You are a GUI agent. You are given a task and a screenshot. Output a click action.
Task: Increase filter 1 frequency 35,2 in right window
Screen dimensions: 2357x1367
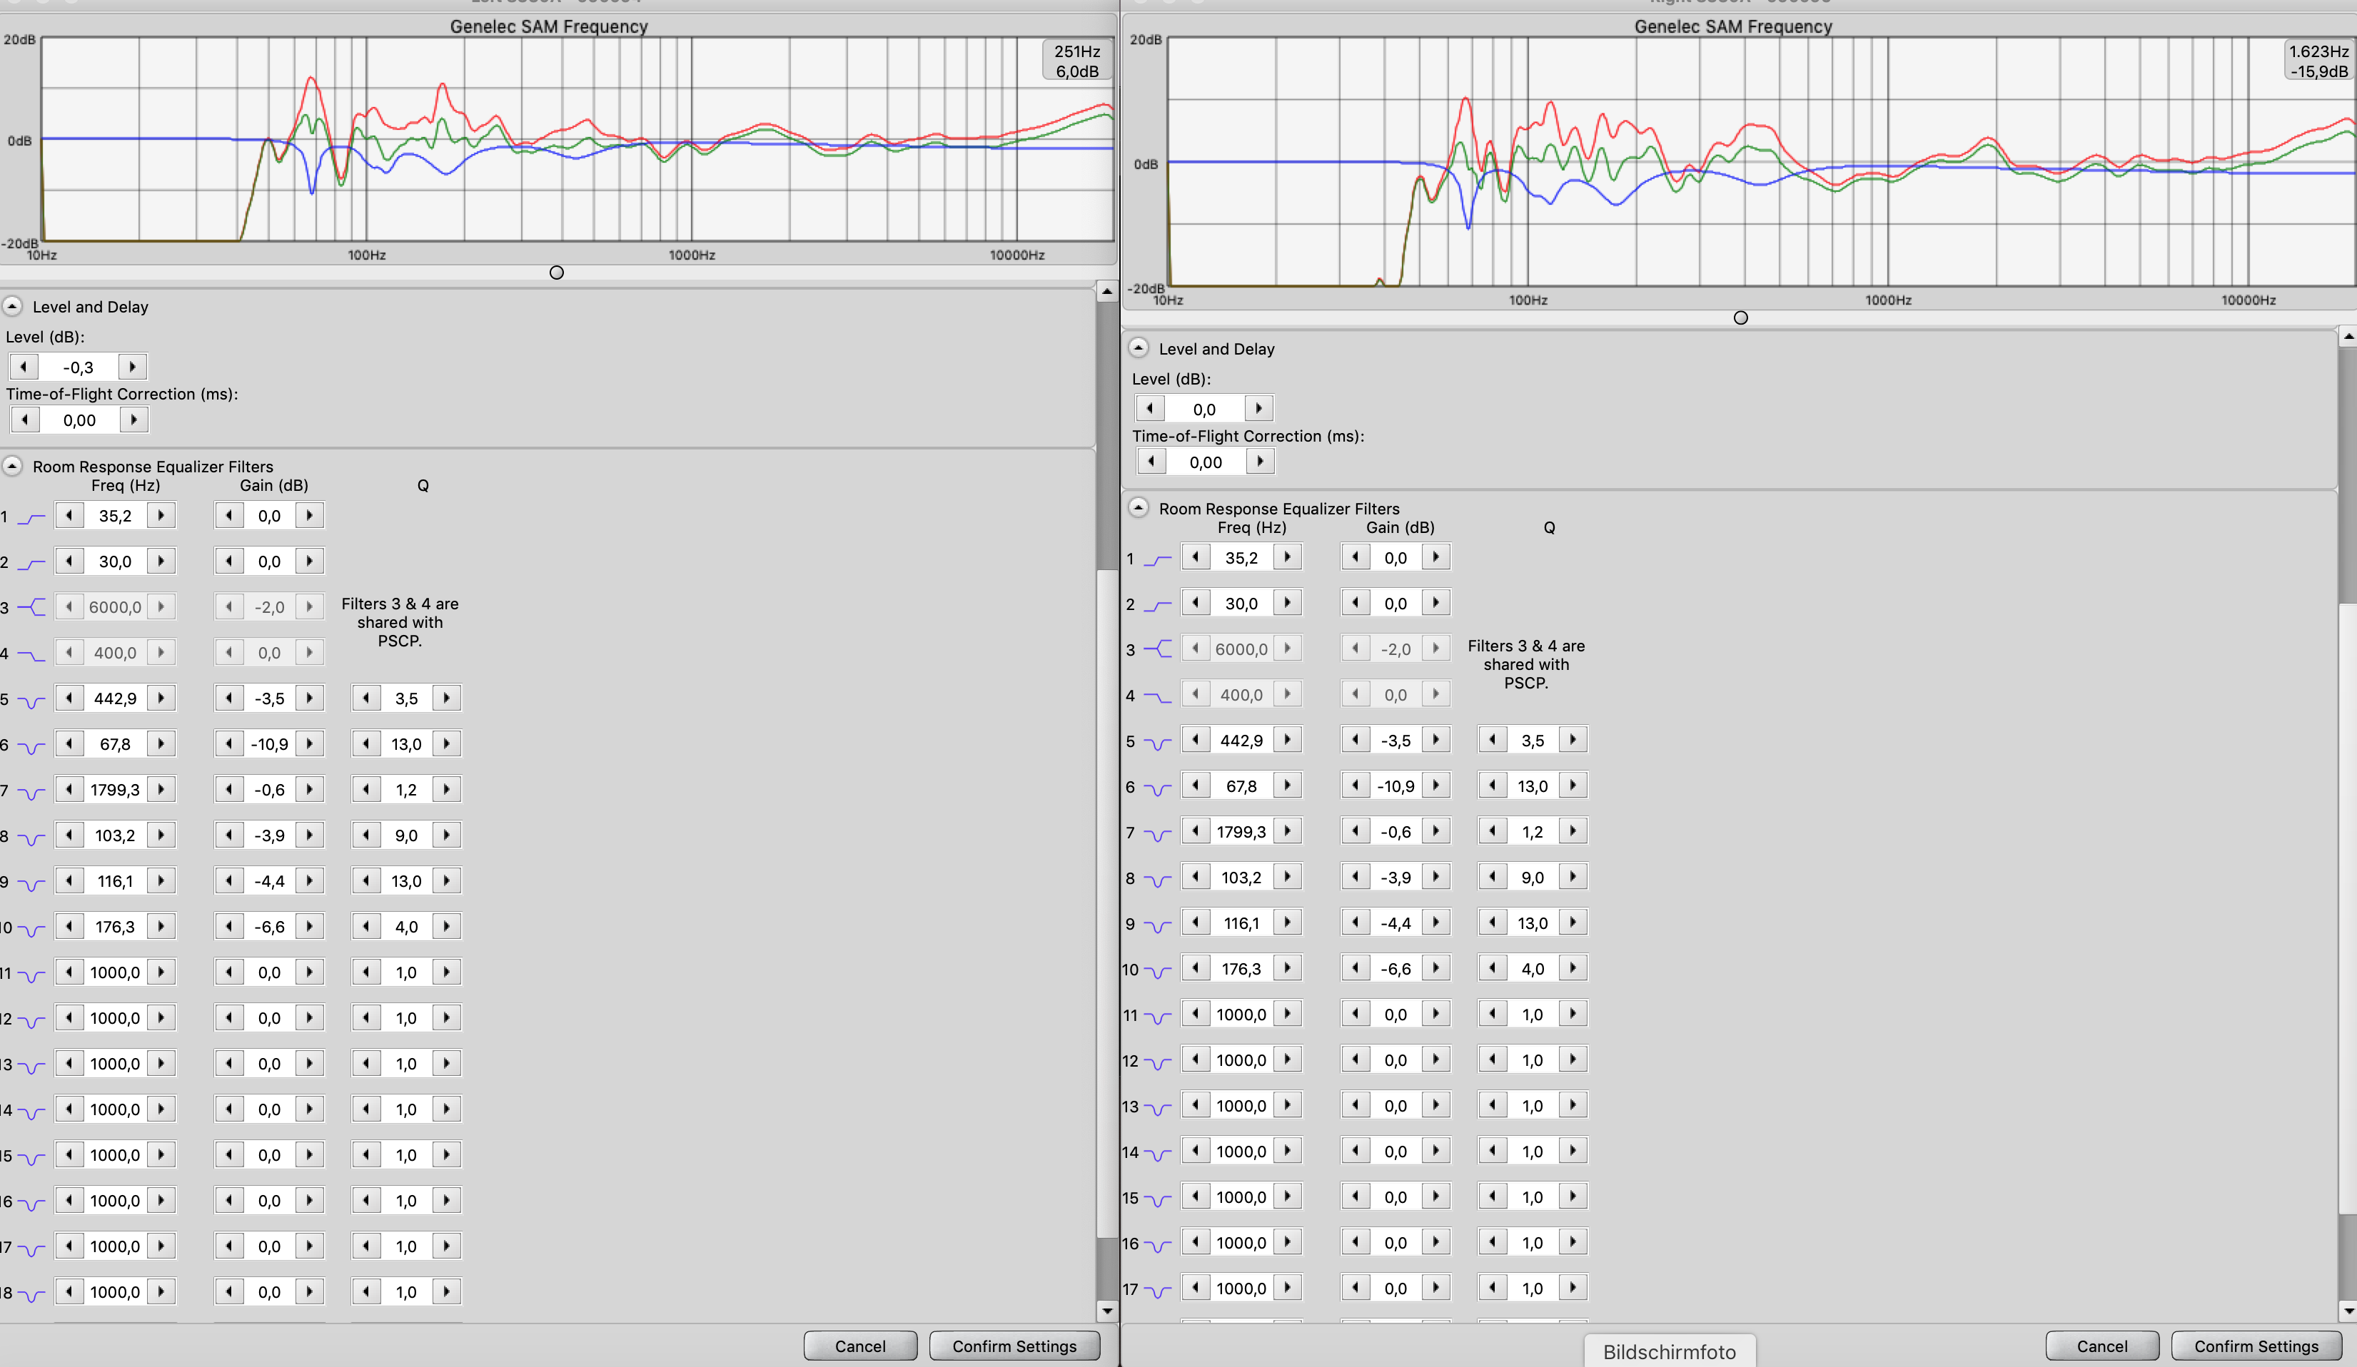[1287, 557]
